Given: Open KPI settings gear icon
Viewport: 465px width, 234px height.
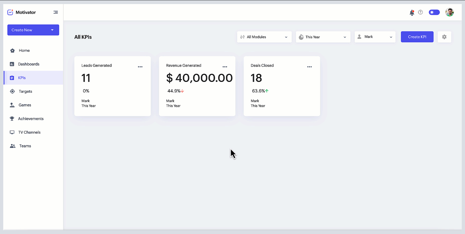Looking at the screenshot, I should coord(444,37).
